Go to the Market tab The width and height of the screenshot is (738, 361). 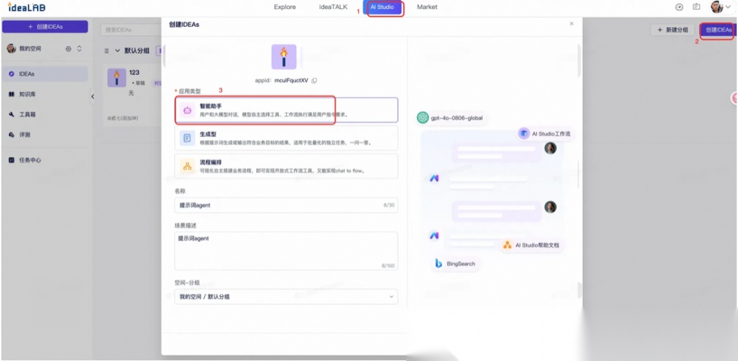tap(427, 7)
